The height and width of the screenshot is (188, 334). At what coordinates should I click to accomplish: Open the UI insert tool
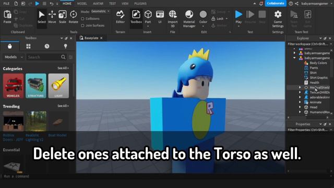point(160,17)
